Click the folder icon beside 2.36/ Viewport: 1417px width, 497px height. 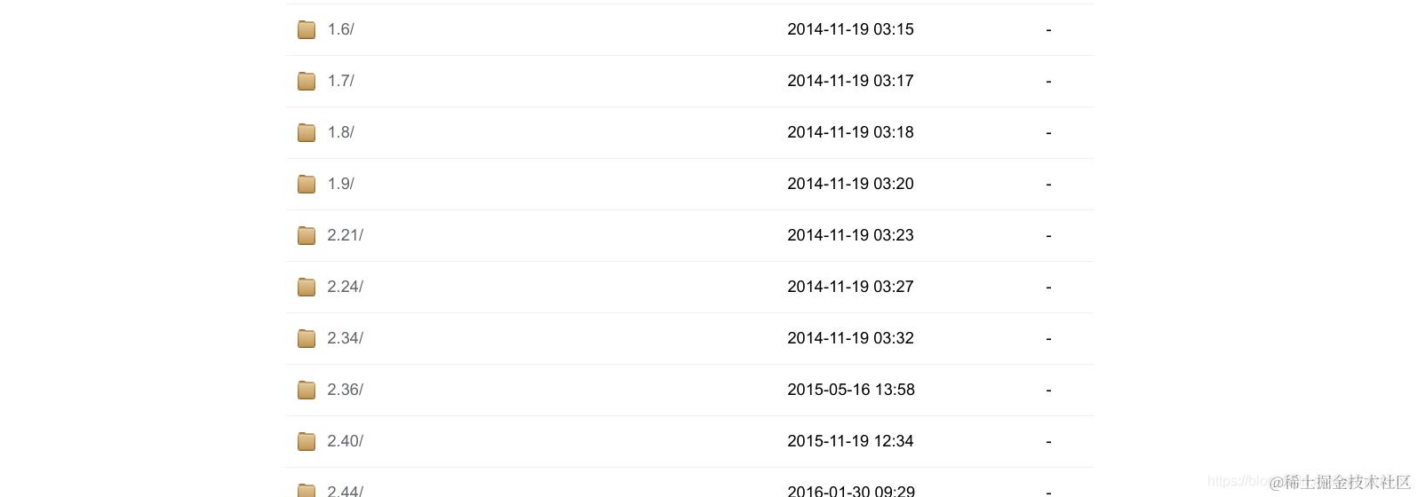pyautogui.click(x=306, y=390)
